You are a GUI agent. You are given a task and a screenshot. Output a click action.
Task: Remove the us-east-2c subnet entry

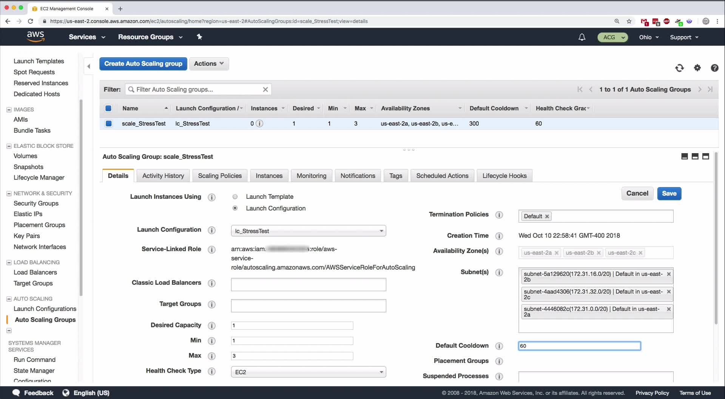[669, 292]
